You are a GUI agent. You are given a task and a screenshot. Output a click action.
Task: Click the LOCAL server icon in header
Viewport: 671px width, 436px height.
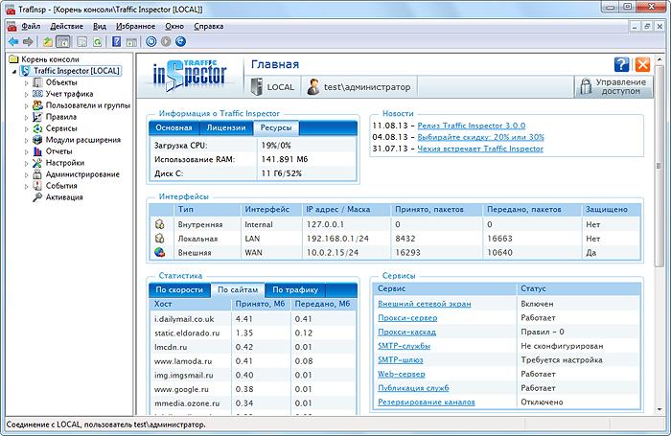pos(256,86)
